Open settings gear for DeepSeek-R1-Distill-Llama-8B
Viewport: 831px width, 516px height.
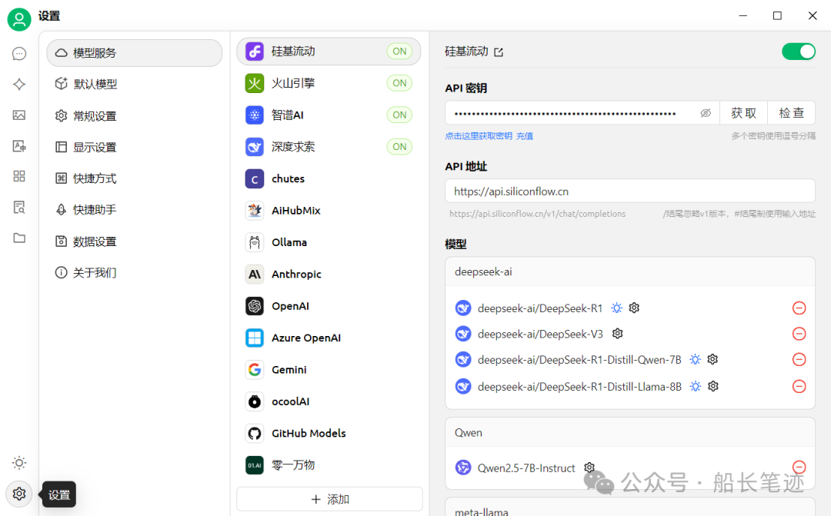(713, 386)
